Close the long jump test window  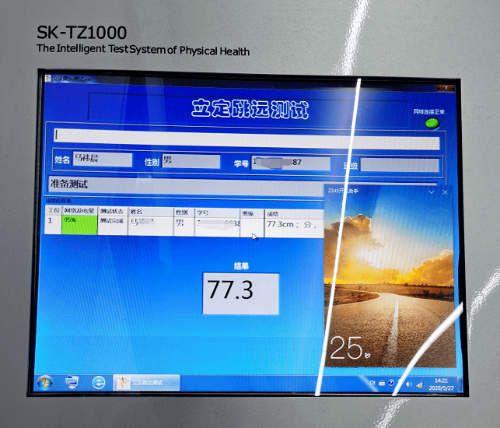(446, 88)
